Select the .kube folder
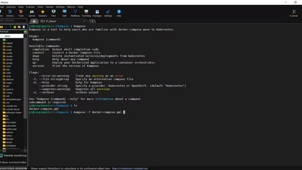 click(x=7, y=73)
